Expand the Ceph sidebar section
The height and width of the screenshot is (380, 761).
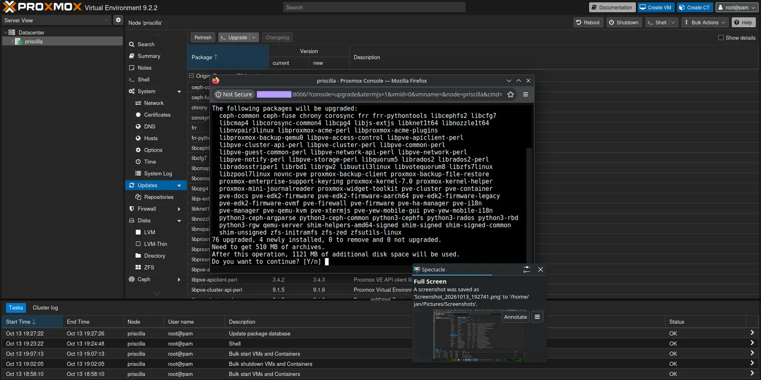pyautogui.click(x=179, y=279)
